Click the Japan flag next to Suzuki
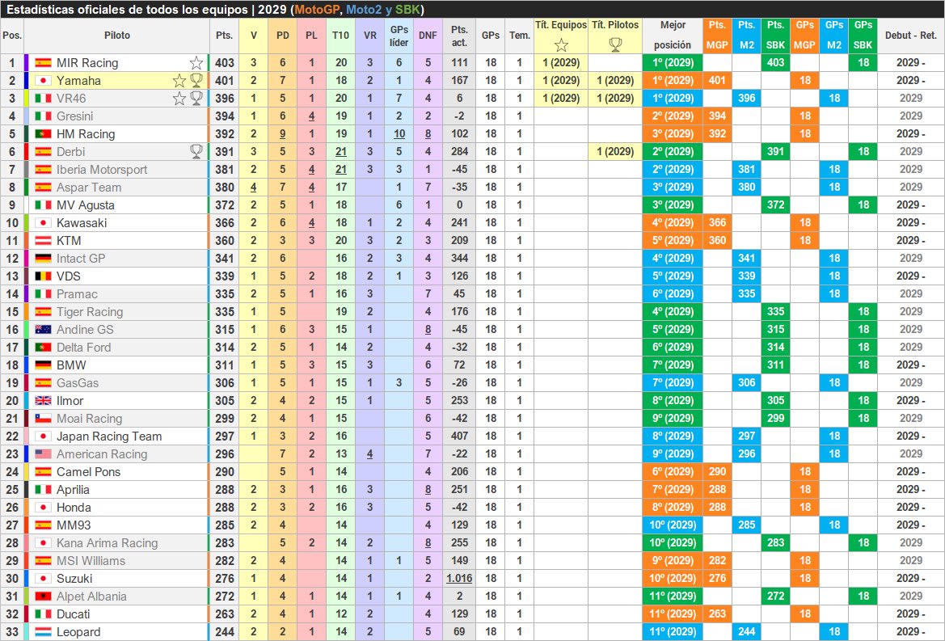The width and height of the screenshot is (945, 641). (43, 578)
